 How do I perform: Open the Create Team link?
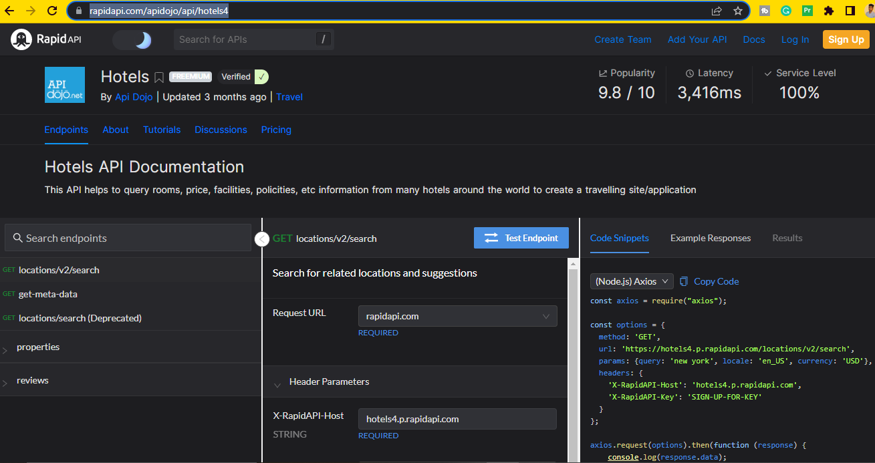pyautogui.click(x=623, y=39)
